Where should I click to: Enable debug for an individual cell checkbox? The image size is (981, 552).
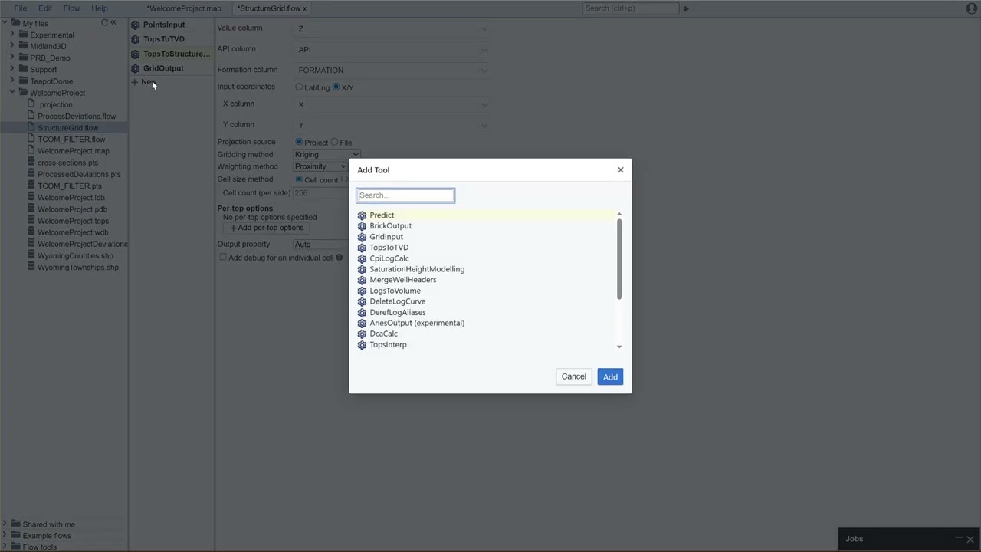point(223,258)
